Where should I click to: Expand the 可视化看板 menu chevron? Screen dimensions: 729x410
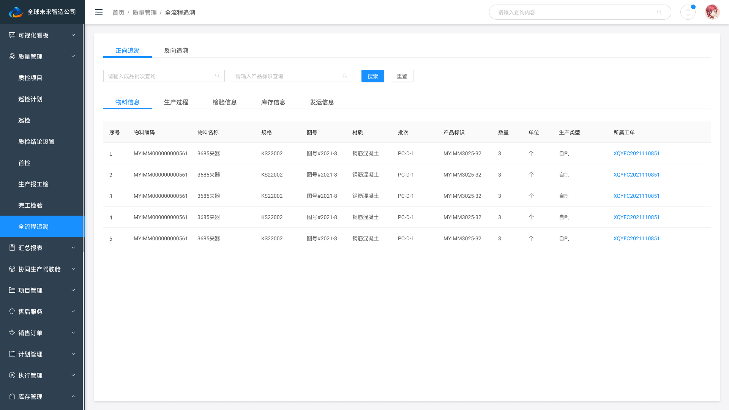click(73, 35)
